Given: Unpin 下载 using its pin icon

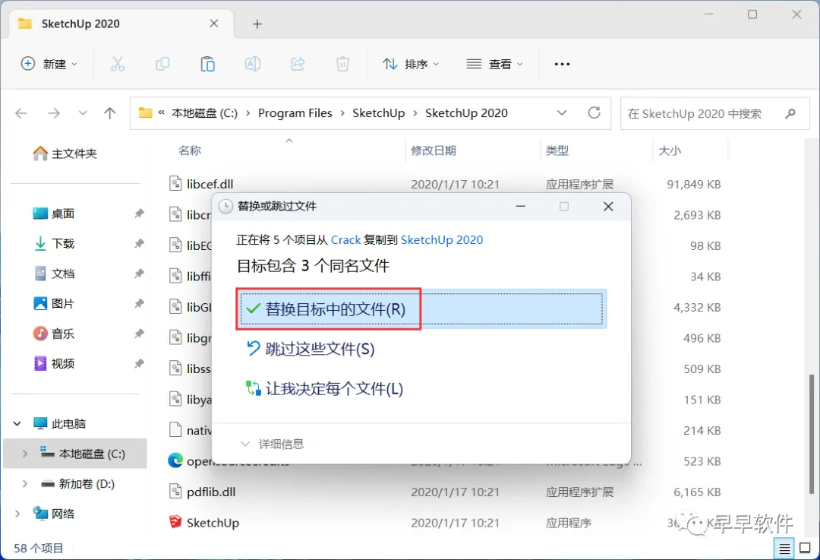Looking at the screenshot, I should (x=139, y=243).
